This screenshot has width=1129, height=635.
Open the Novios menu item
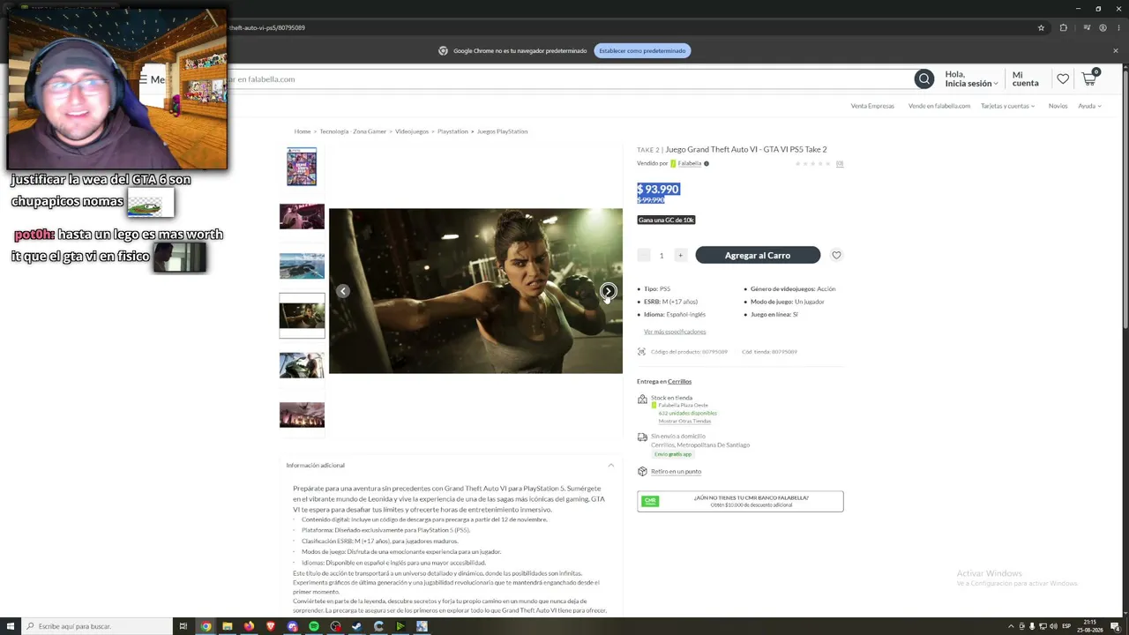(x=1058, y=106)
